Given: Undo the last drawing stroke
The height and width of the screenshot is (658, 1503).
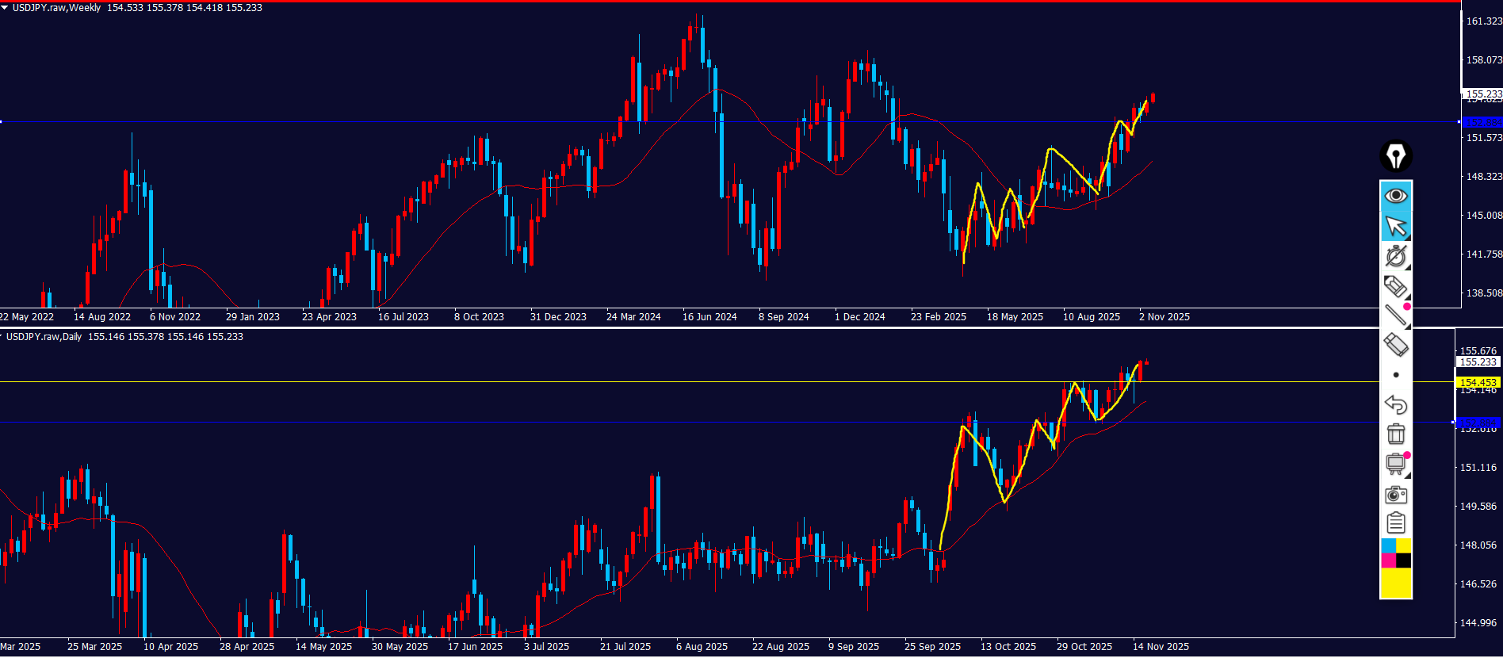Looking at the screenshot, I should point(1395,404).
